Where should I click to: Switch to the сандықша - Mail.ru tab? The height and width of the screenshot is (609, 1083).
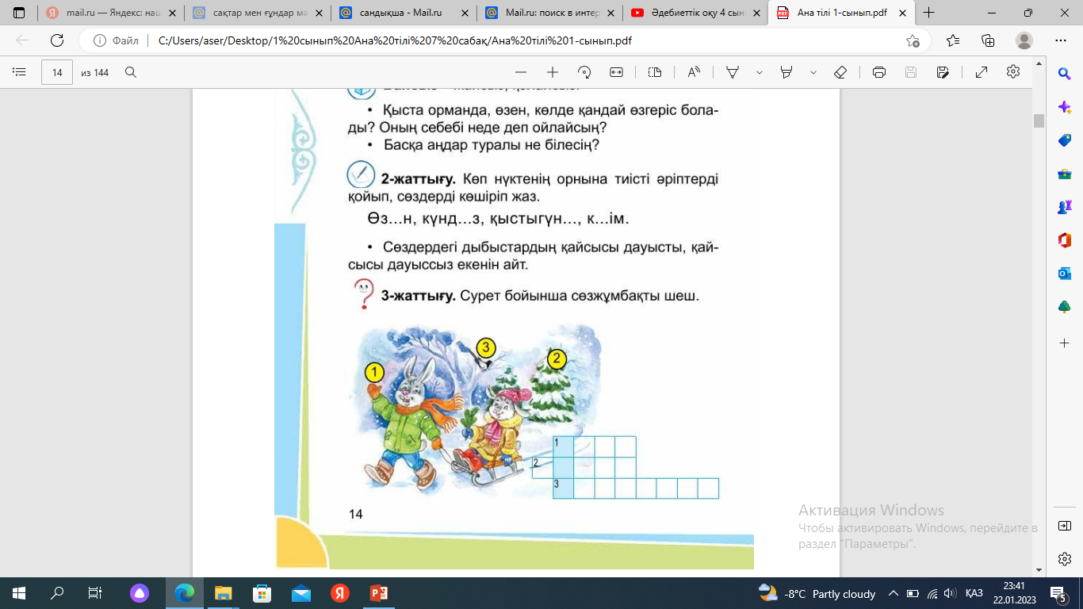click(402, 13)
